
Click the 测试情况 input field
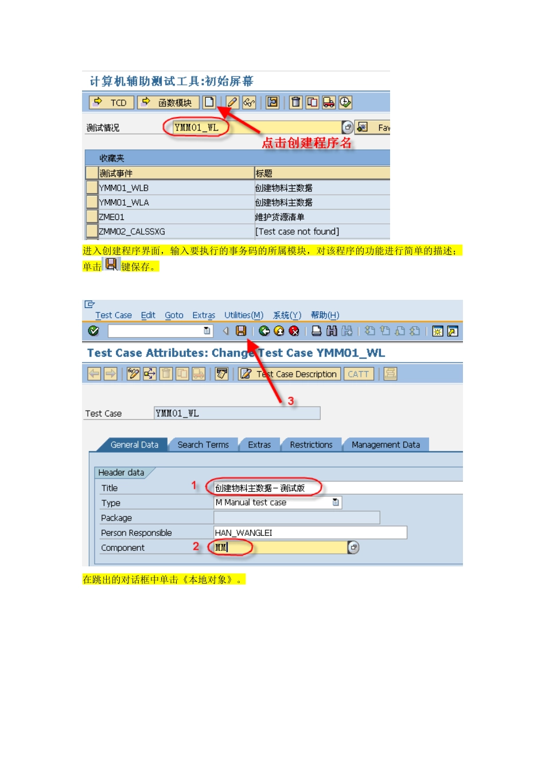pos(256,128)
